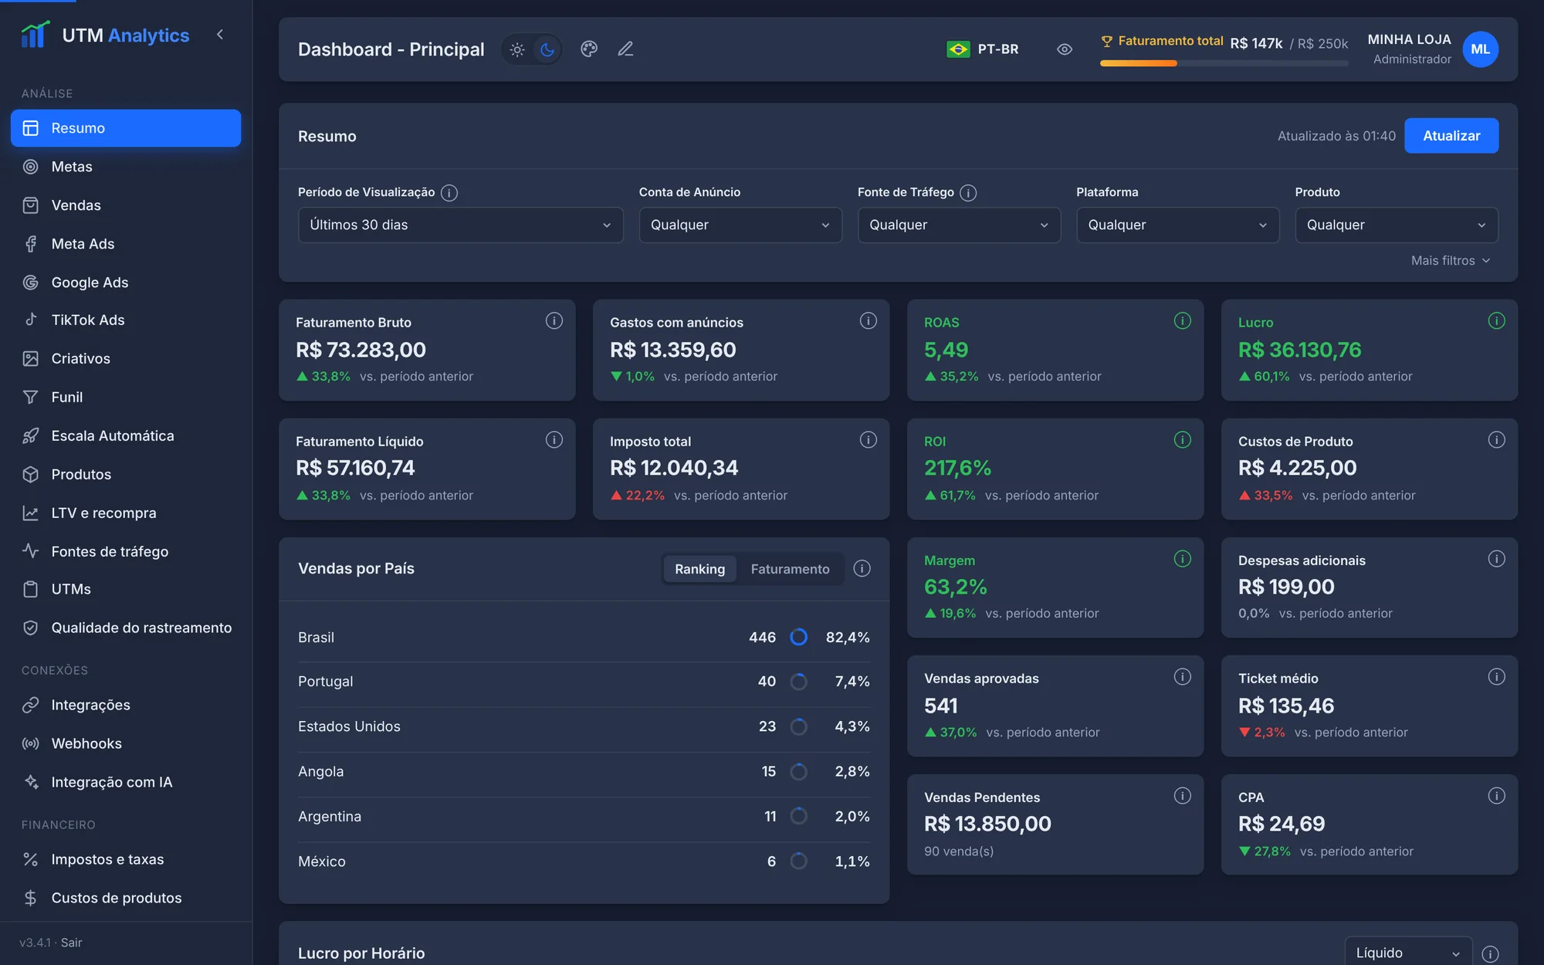Expand Mais filtros
The width and height of the screenshot is (1544, 965).
pos(1451,261)
